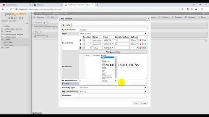
Task: Go back with browser back arrow
Action: pyautogui.click(x=3, y=9)
